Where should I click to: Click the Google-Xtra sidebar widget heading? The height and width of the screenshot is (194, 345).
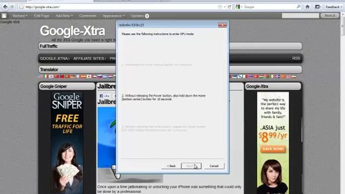pos(273,86)
